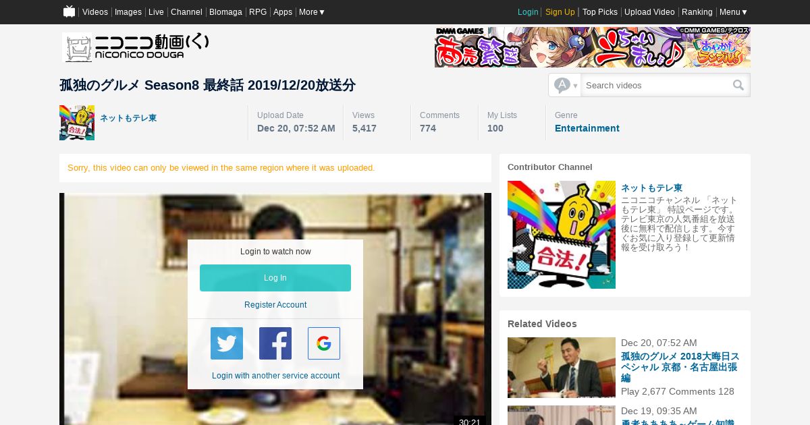
Task: Click the Sign Up link
Action: tap(560, 12)
